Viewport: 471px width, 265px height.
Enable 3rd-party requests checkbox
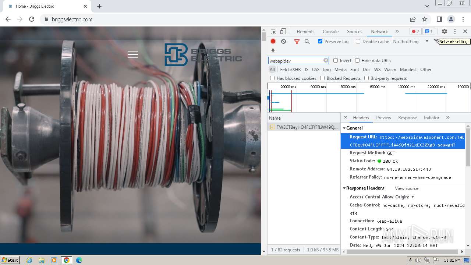click(x=366, y=78)
